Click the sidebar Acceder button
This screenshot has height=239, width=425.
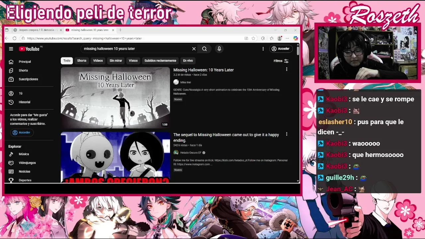(x=22, y=132)
